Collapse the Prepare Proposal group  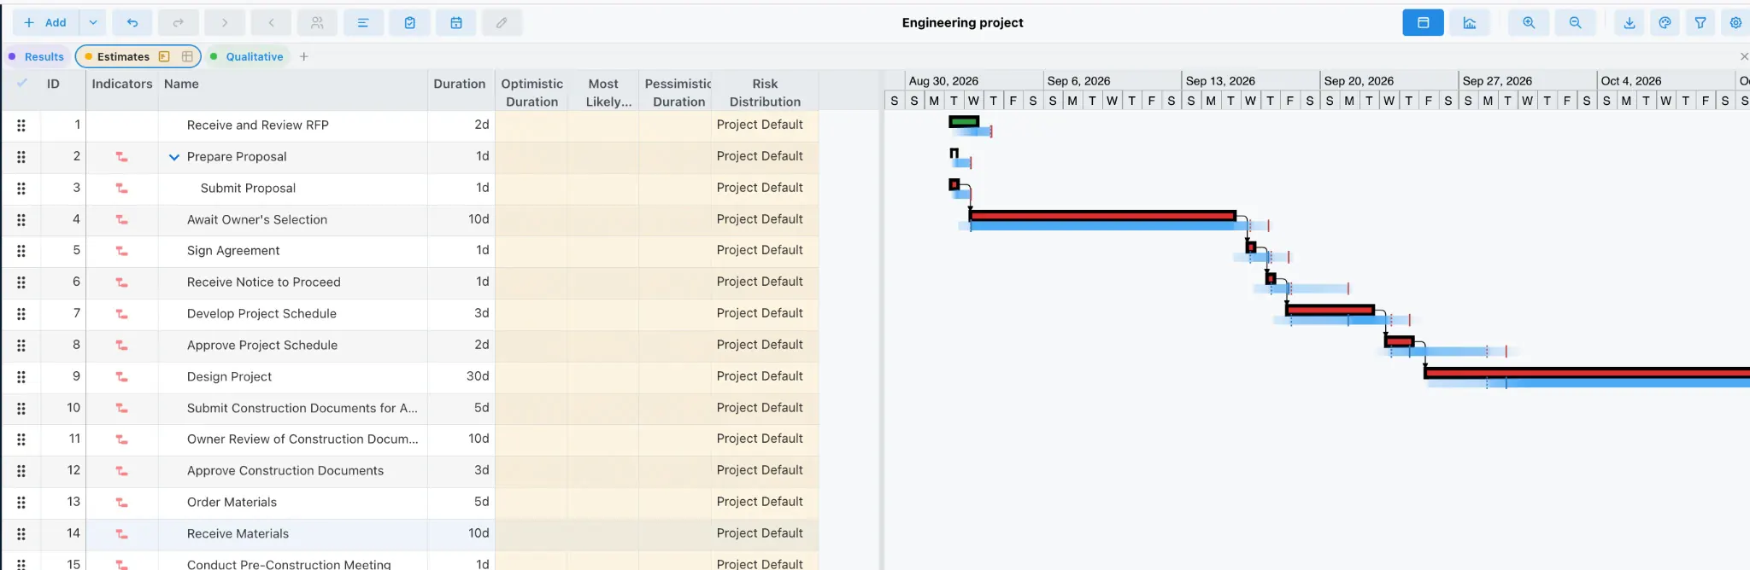click(x=174, y=157)
